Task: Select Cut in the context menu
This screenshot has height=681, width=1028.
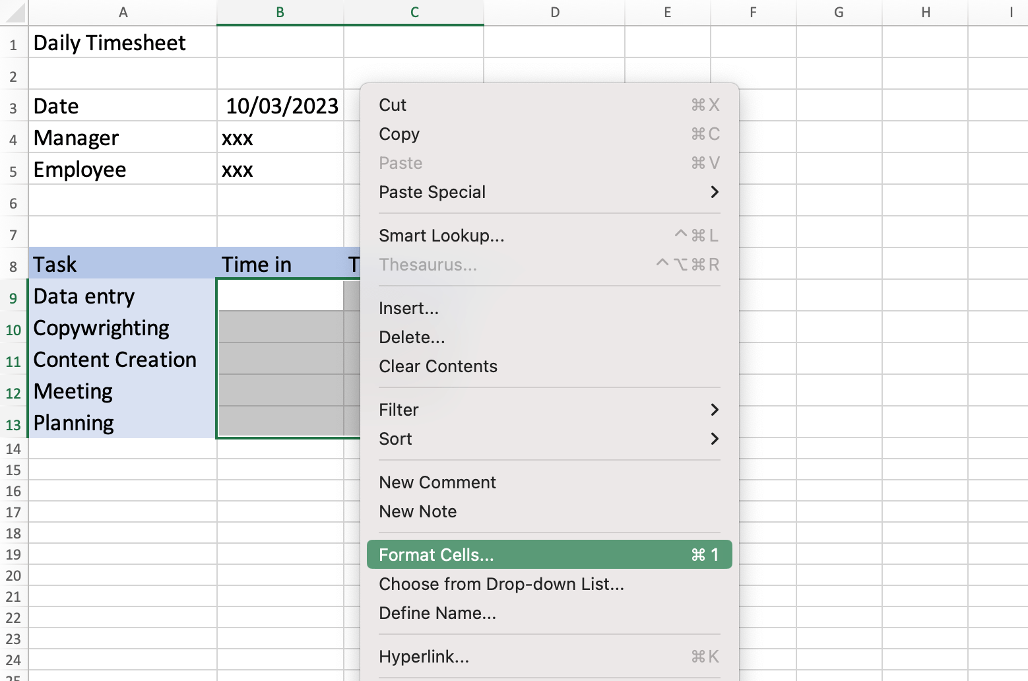Action: pos(393,105)
